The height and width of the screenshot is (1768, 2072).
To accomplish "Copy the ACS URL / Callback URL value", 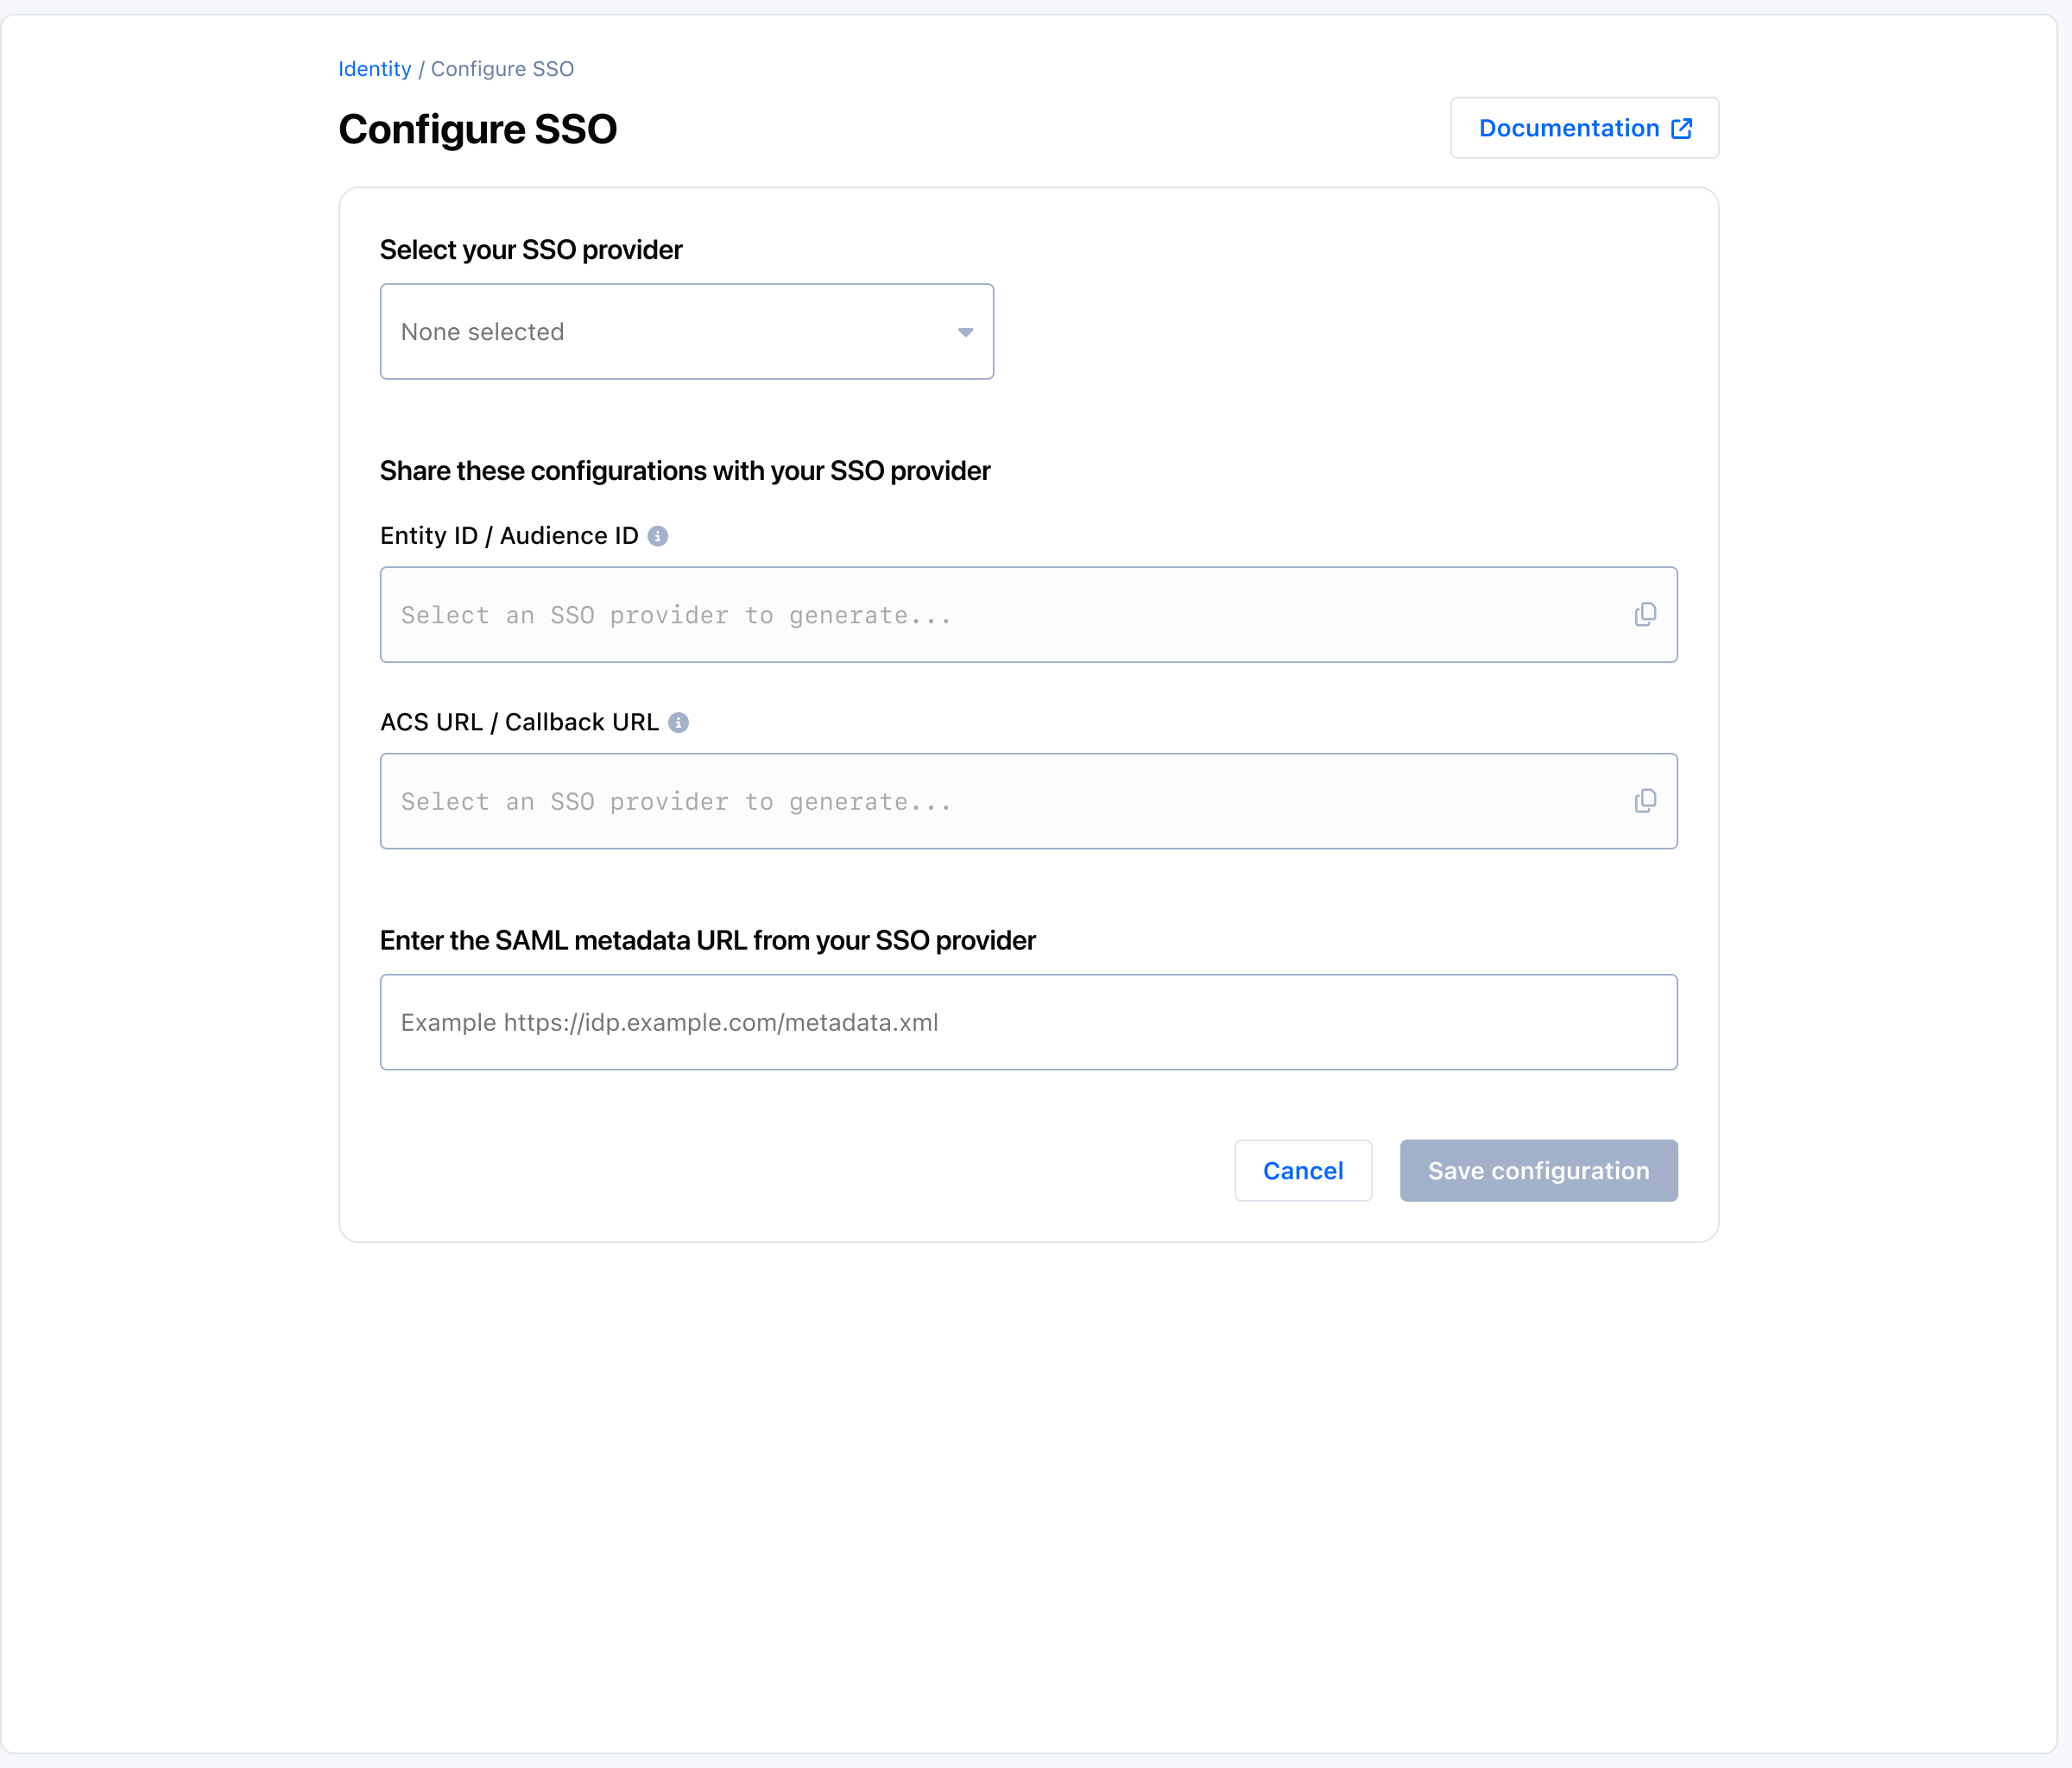I will 1644,801.
